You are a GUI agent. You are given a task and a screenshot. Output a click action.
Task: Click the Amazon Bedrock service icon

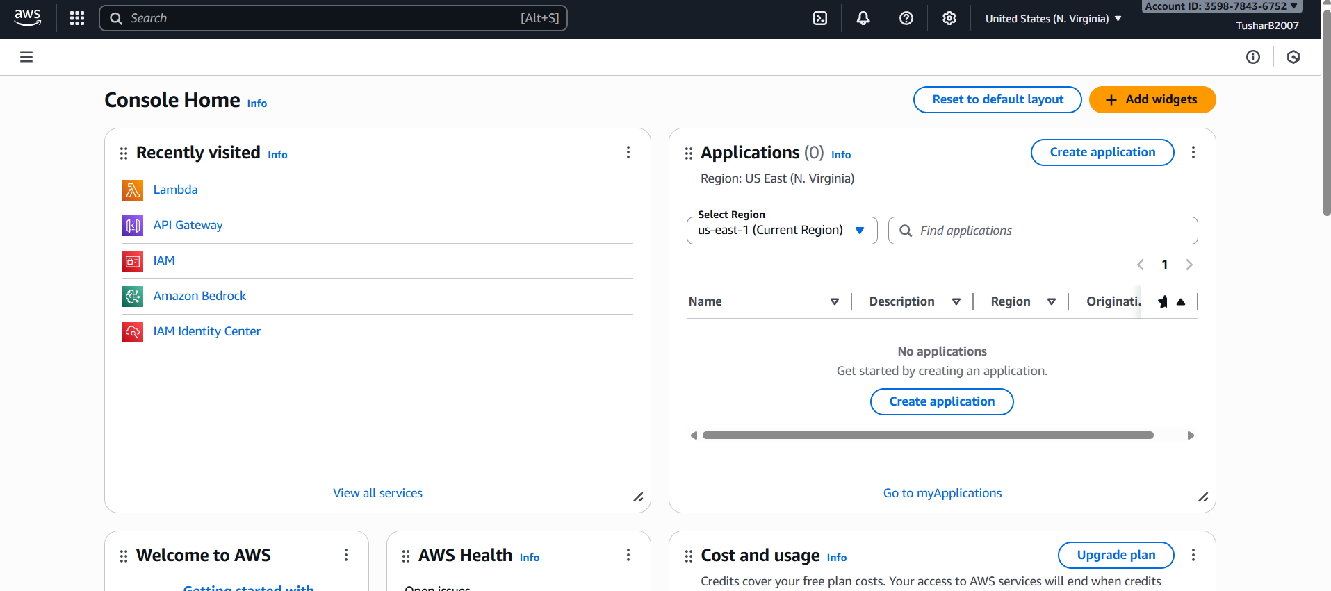coord(133,296)
